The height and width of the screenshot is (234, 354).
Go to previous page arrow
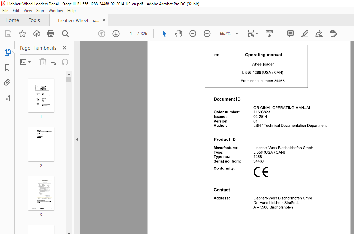click(x=102, y=34)
